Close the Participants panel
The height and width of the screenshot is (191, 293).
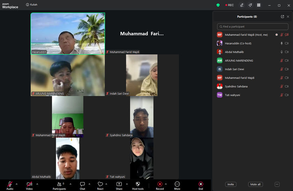coord(288,17)
